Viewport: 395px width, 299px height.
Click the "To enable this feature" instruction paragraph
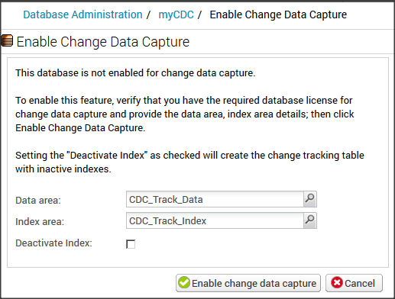click(x=185, y=114)
